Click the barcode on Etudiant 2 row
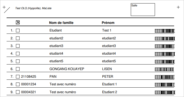 pos(165,92)
